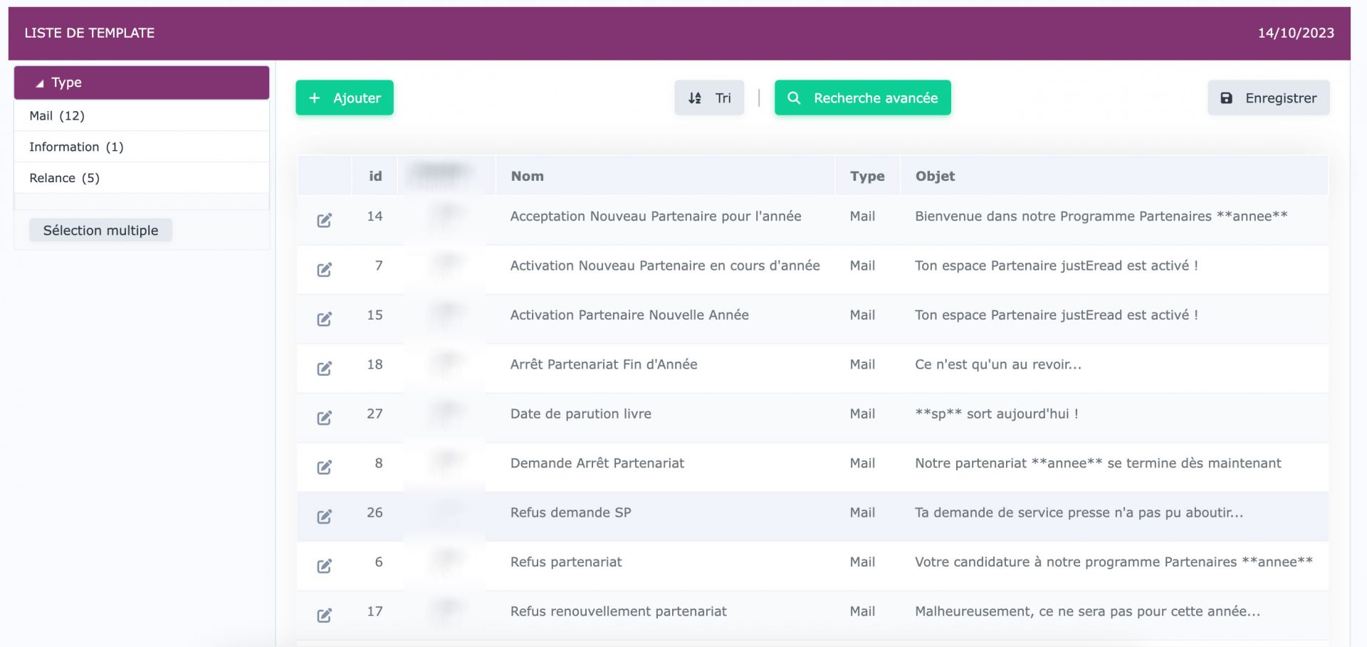
Task: Click 'Arrêt Partenariat Fin d'Année' name cell
Action: click(x=604, y=364)
